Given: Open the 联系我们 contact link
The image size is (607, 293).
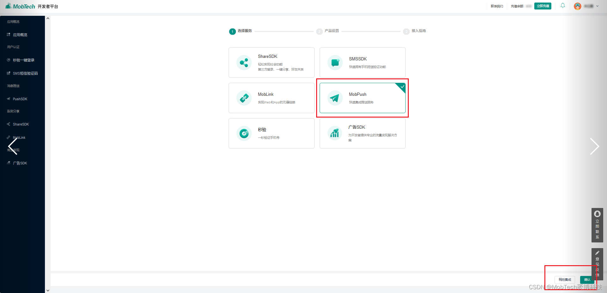Looking at the screenshot, I should coord(497,6).
